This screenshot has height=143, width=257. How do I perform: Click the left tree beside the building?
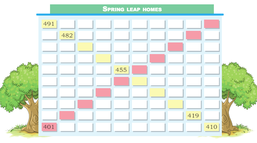pos(20,98)
